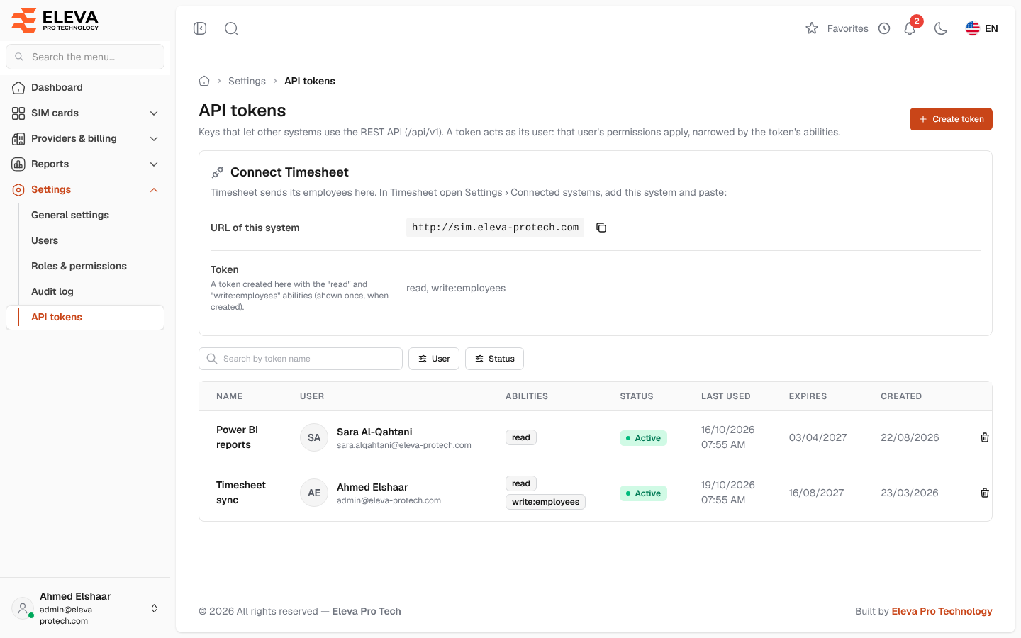Click the Providers & billing icon
The width and height of the screenshot is (1021, 638).
pyautogui.click(x=18, y=139)
